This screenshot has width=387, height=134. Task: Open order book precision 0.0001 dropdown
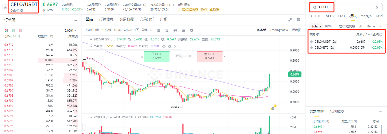click(70, 31)
